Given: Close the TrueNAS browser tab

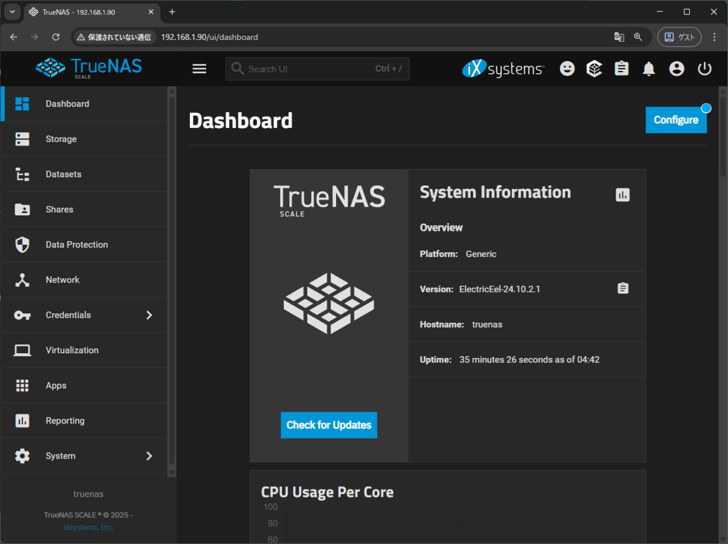Looking at the screenshot, I should (x=151, y=12).
